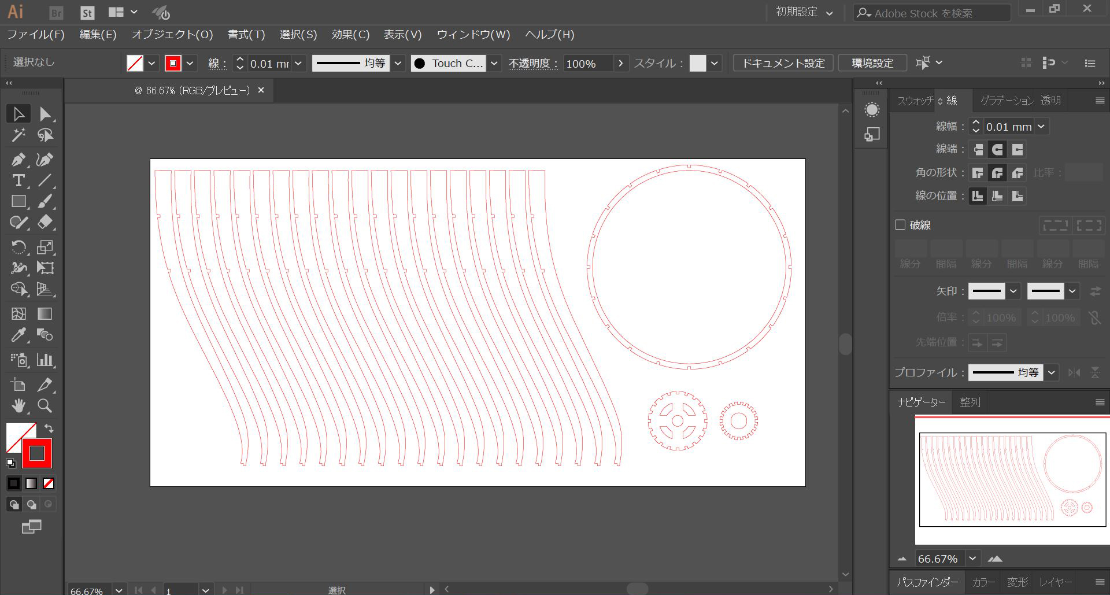Select the Hand tool

pyautogui.click(x=18, y=406)
